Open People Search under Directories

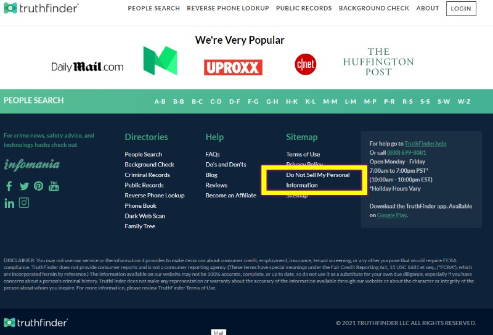(144, 154)
